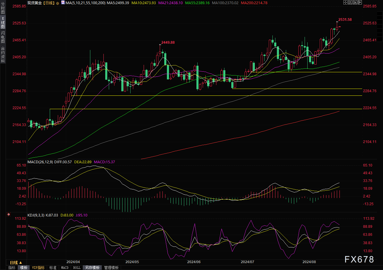Select the 模板 bottom tab
The image size is (383, 270).
pyautogui.click(x=24, y=268)
